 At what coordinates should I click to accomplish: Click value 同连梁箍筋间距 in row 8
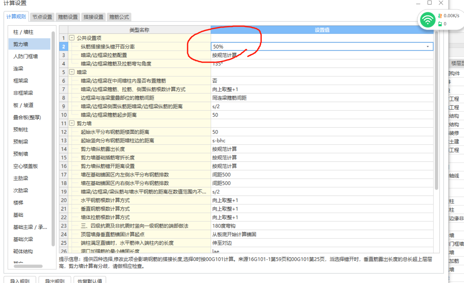coord(229,98)
